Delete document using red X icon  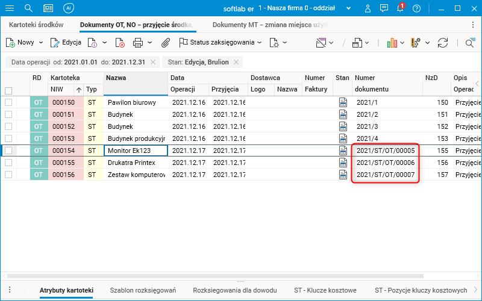click(x=120, y=43)
